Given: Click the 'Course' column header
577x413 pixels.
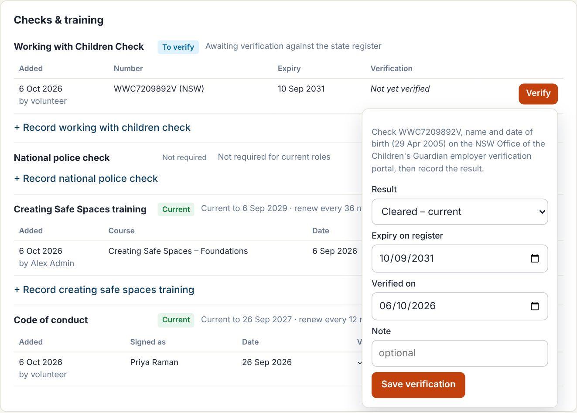Looking at the screenshot, I should click(x=121, y=231).
